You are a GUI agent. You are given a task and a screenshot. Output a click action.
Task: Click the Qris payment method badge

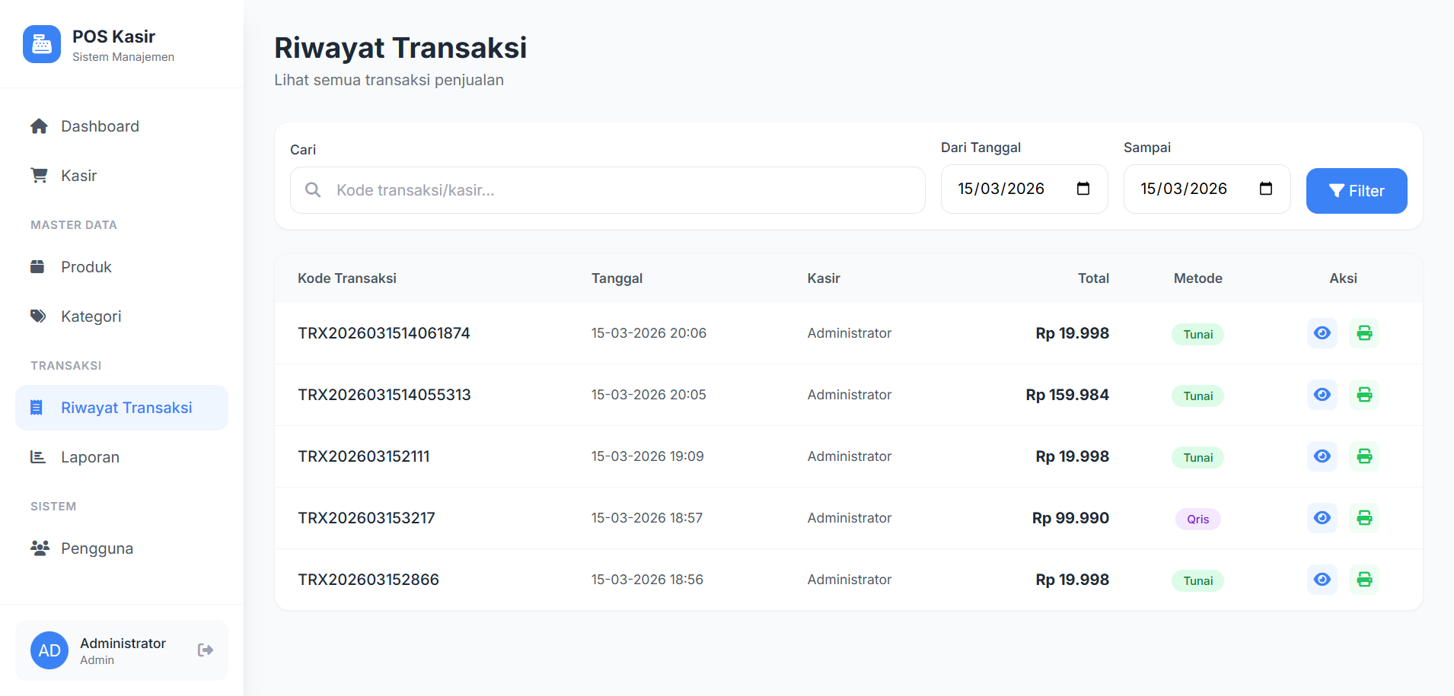click(x=1197, y=519)
